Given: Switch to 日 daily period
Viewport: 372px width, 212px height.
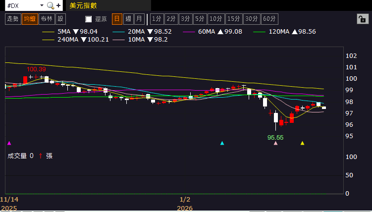Looking at the screenshot, I should (x=117, y=19).
